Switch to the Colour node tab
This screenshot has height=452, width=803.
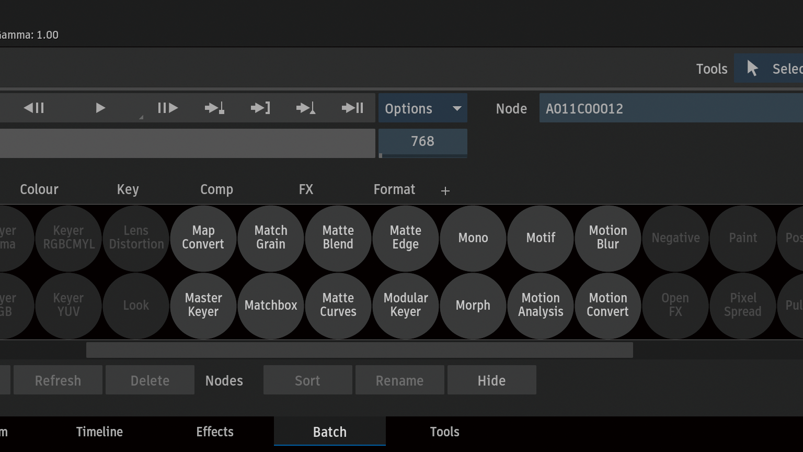coord(39,189)
